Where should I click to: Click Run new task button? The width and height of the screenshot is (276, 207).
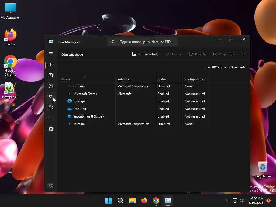click(x=145, y=54)
